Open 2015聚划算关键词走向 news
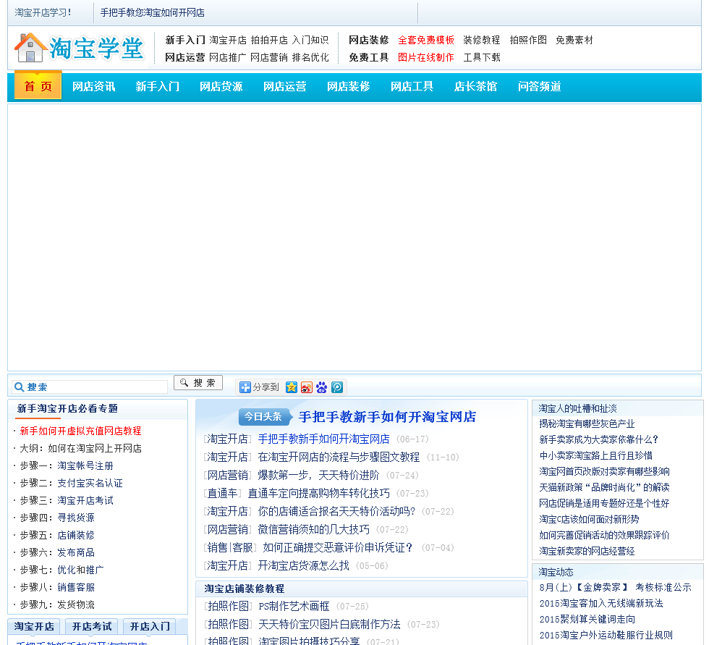This screenshot has width=709, height=645. (x=587, y=619)
